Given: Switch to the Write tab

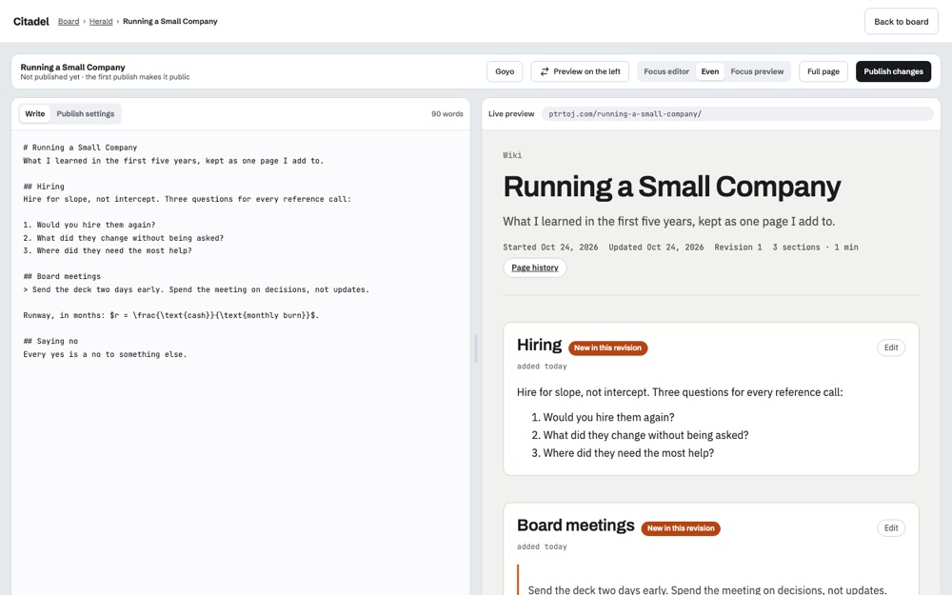Looking at the screenshot, I should tap(35, 113).
